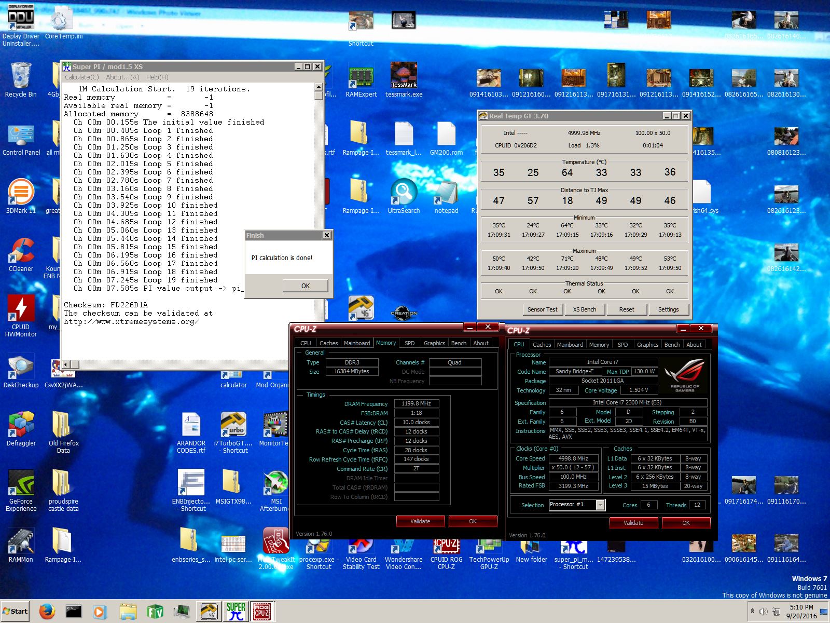The height and width of the screenshot is (623, 830).
Task: Open the proudspire castle data folder
Action: (63, 490)
